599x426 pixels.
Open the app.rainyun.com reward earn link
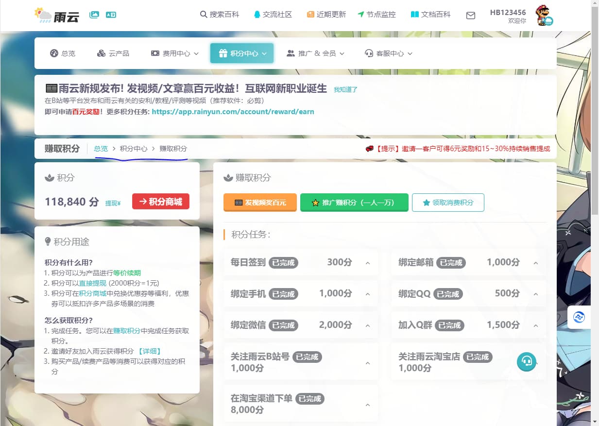pos(233,112)
